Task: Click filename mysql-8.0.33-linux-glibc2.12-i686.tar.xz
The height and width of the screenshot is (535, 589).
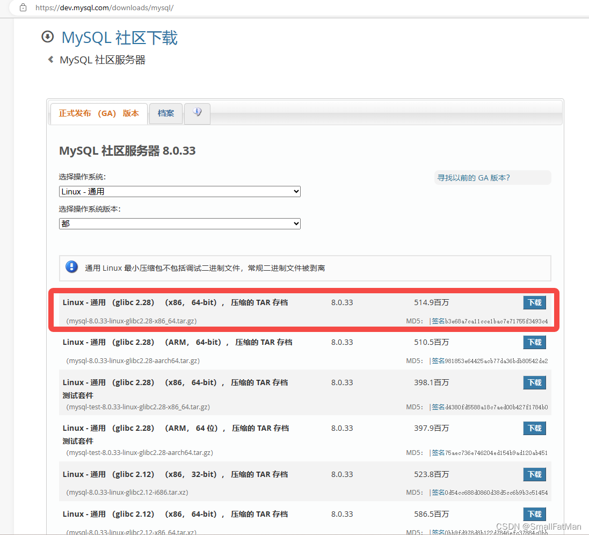Action: 127,493
